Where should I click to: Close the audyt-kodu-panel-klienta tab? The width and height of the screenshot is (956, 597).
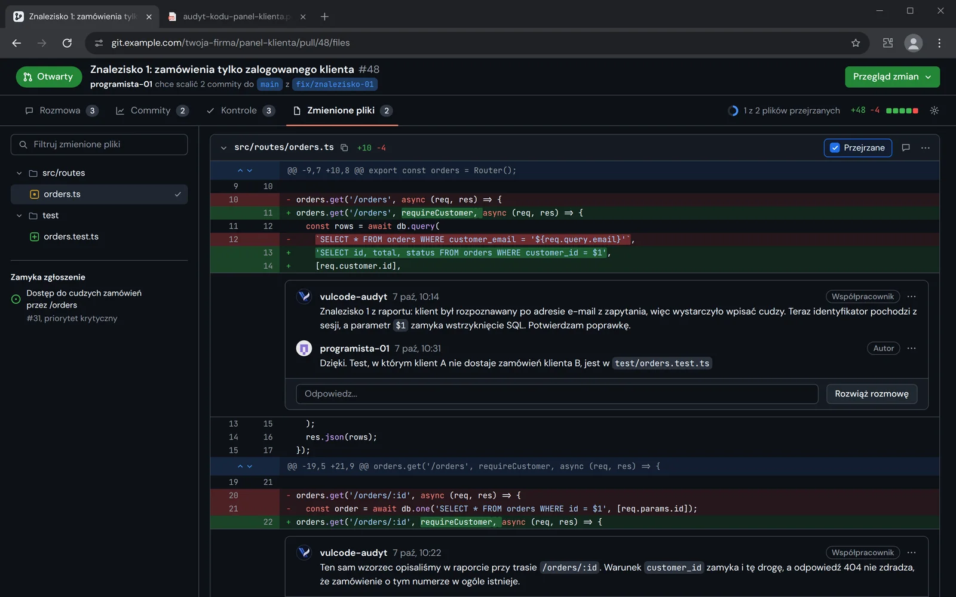[303, 17]
